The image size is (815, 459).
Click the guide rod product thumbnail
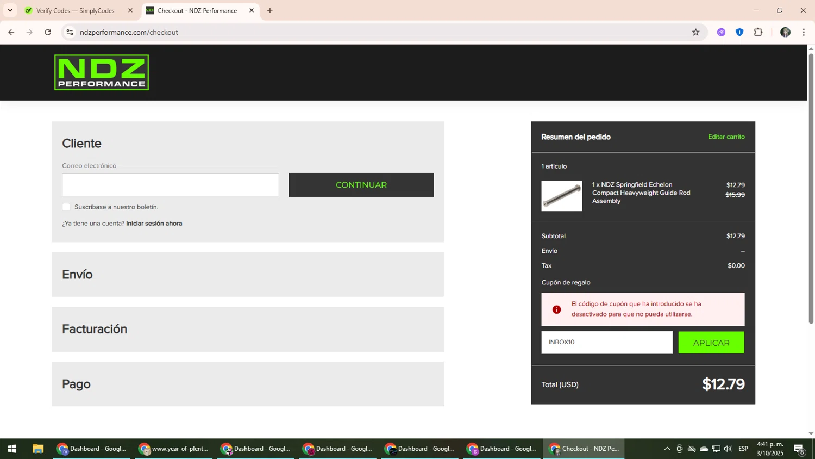(x=562, y=196)
